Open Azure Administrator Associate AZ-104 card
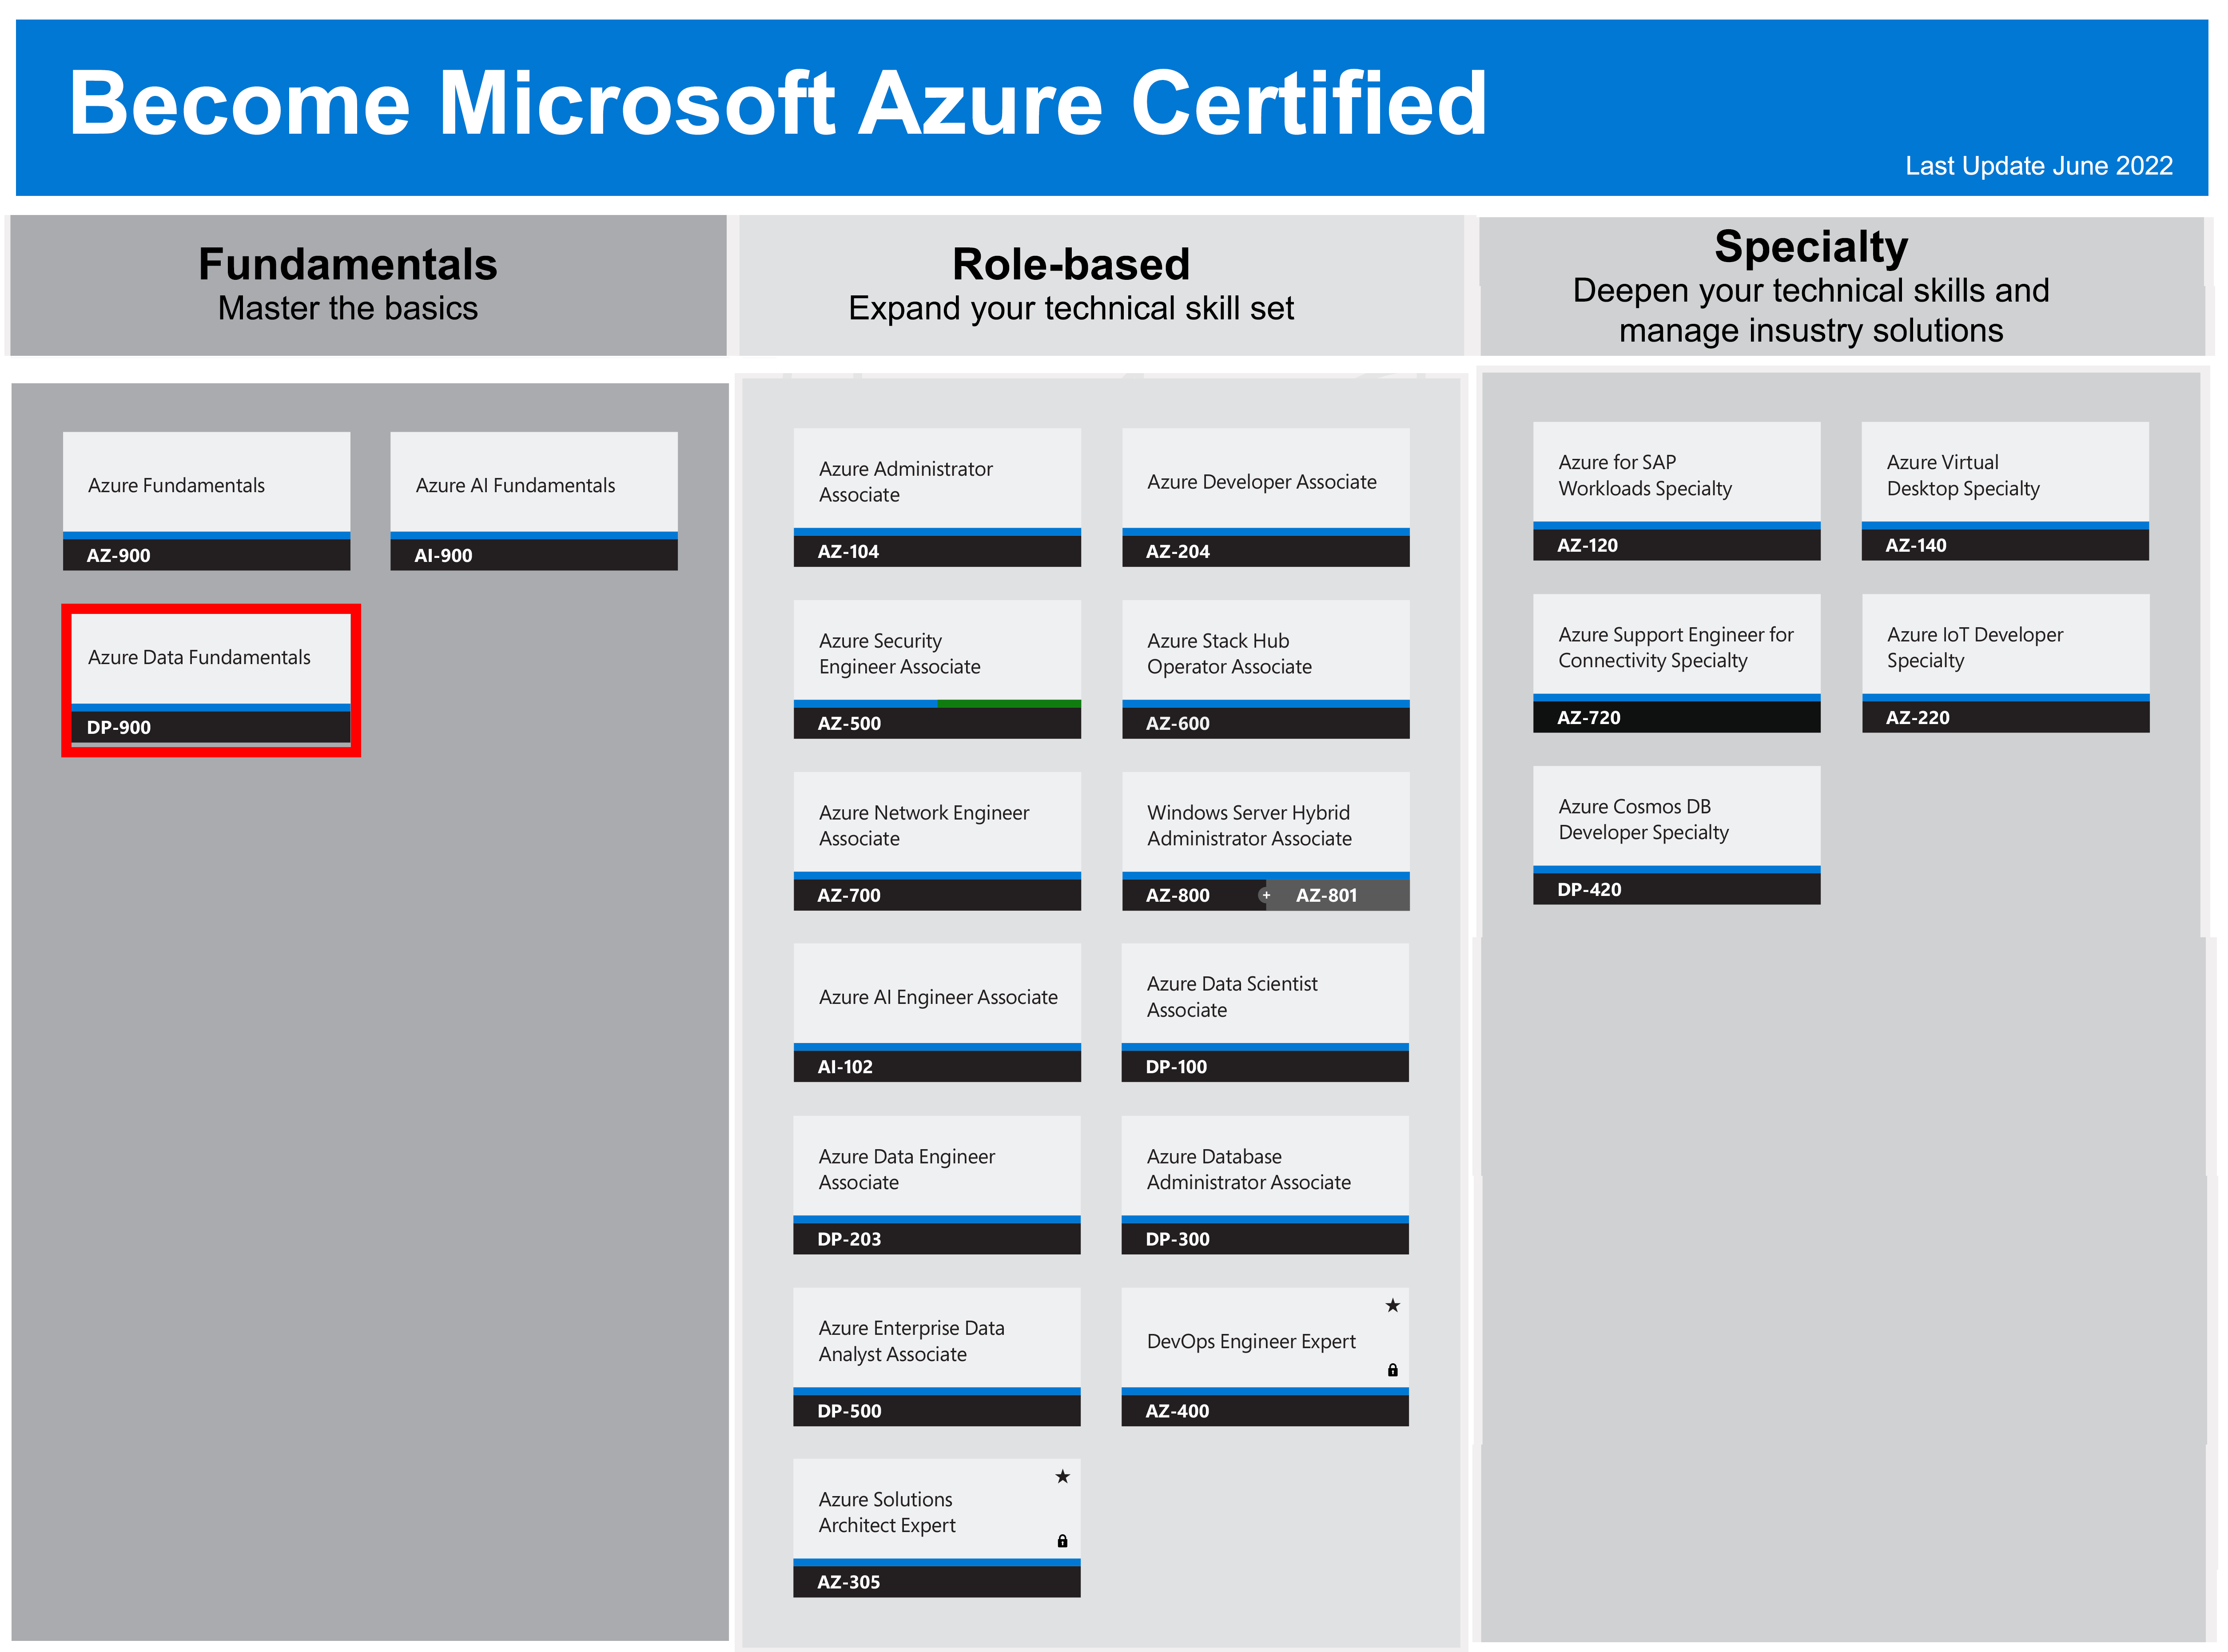Image resolution: width=2228 pixels, height=1652 pixels. pos(937,497)
